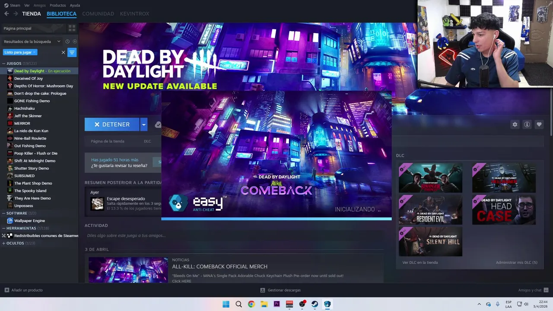The image size is (553, 311).
Task: Click the Dead by Daylight game icon in list
Action: 10,71
